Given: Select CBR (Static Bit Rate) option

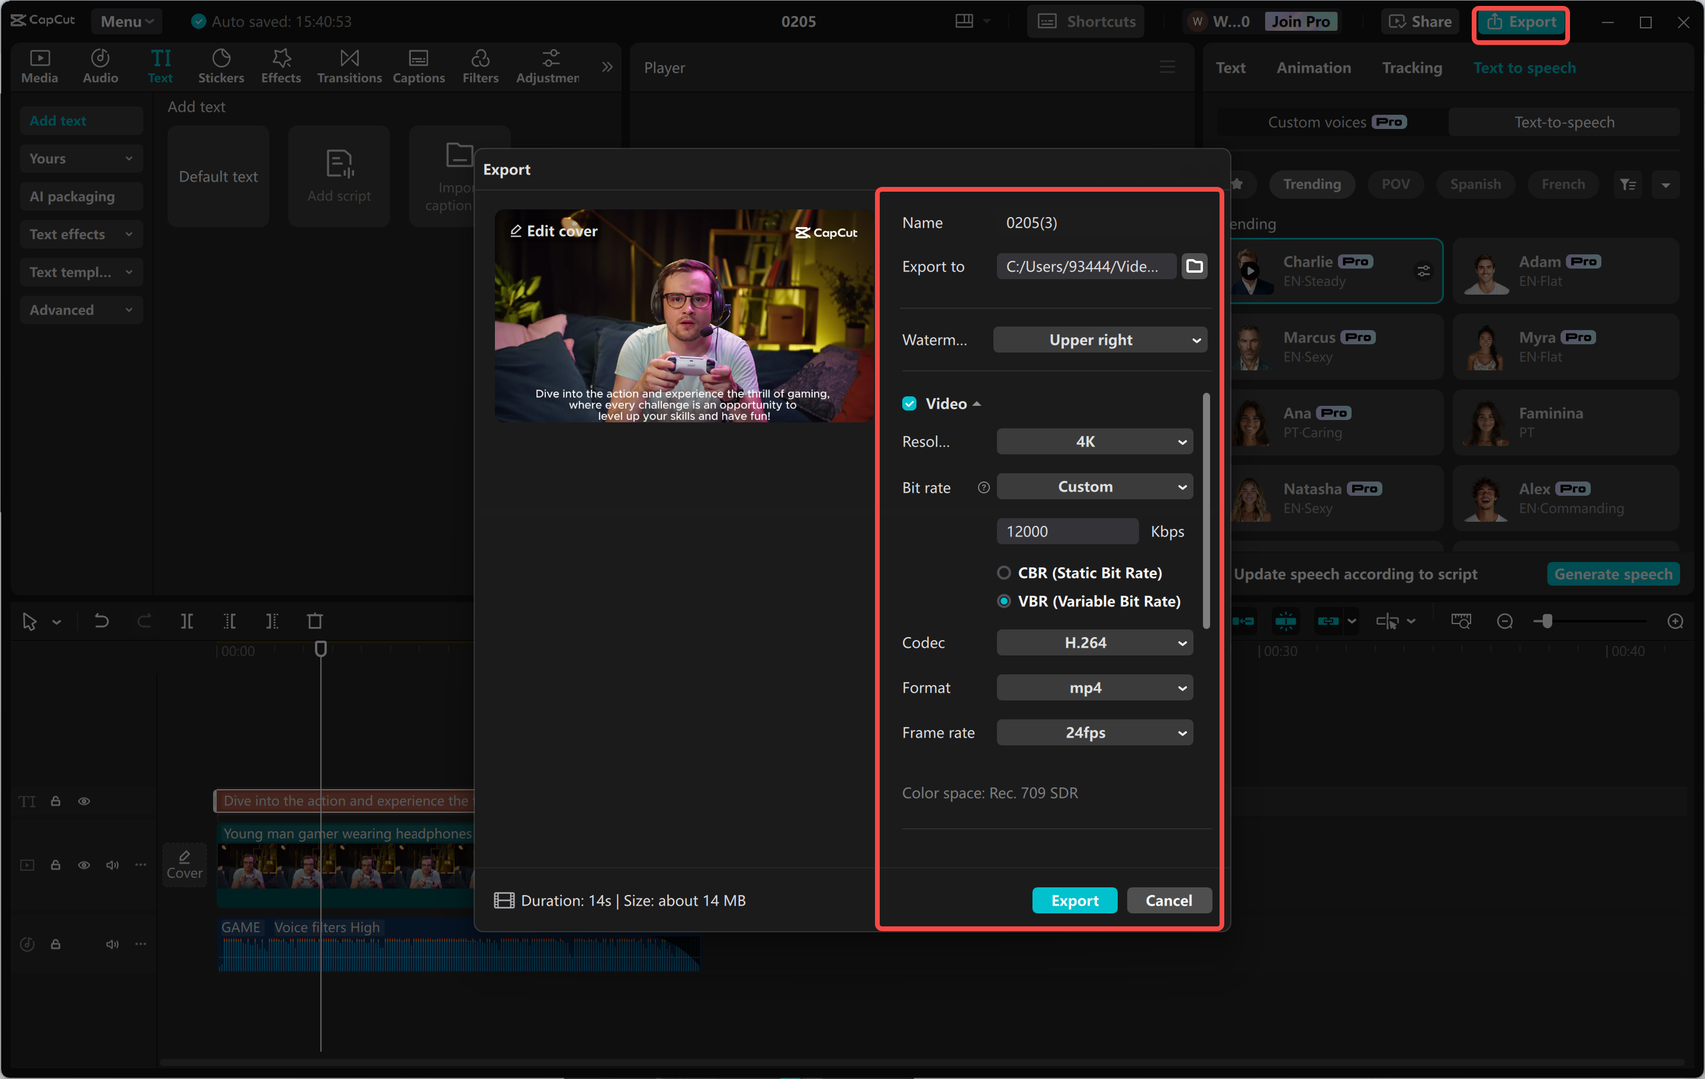Looking at the screenshot, I should (1004, 573).
